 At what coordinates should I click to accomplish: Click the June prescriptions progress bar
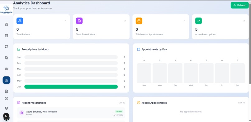click(71, 87)
